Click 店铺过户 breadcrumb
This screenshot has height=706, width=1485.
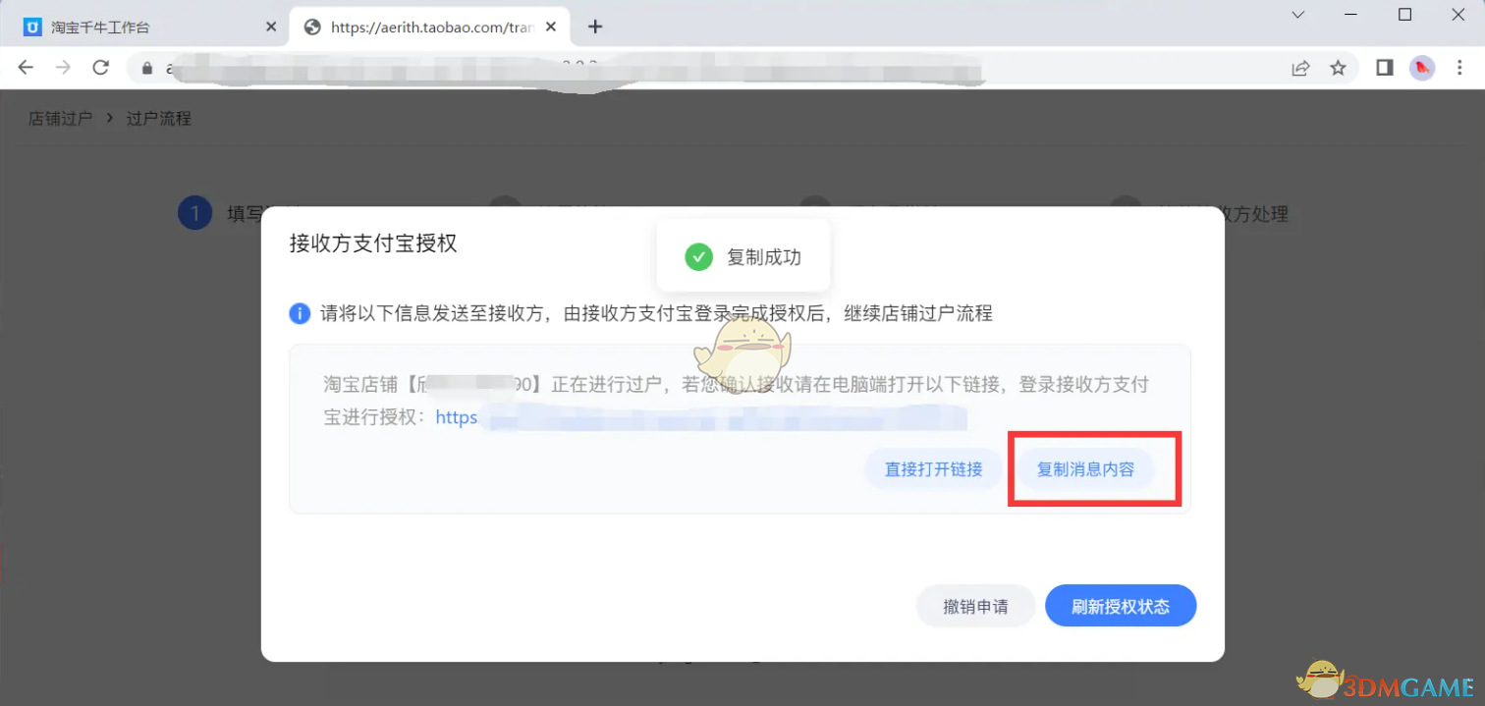tap(60, 118)
